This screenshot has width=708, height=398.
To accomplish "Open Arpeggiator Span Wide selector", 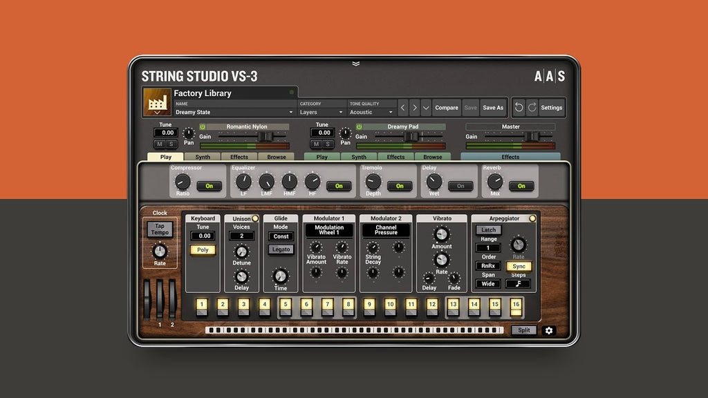I will [488, 284].
